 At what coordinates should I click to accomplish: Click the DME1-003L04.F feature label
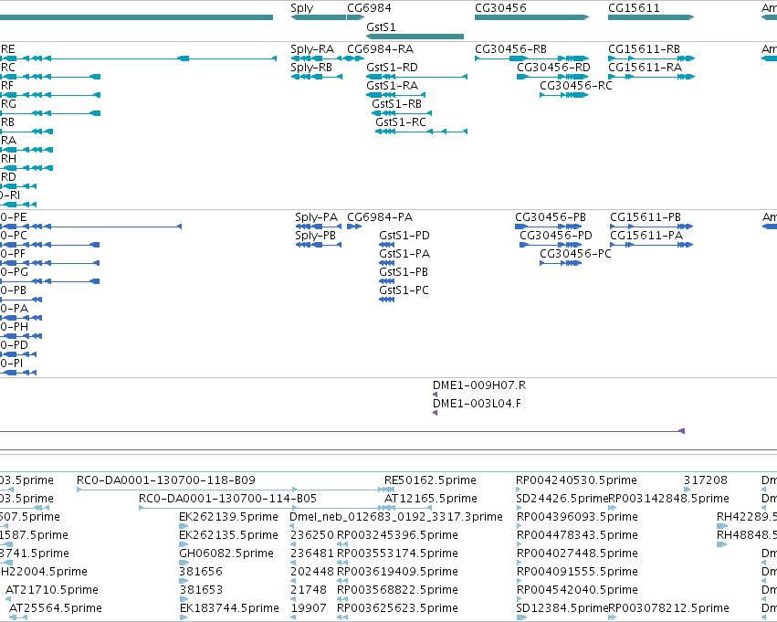pyautogui.click(x=477, y=404)
